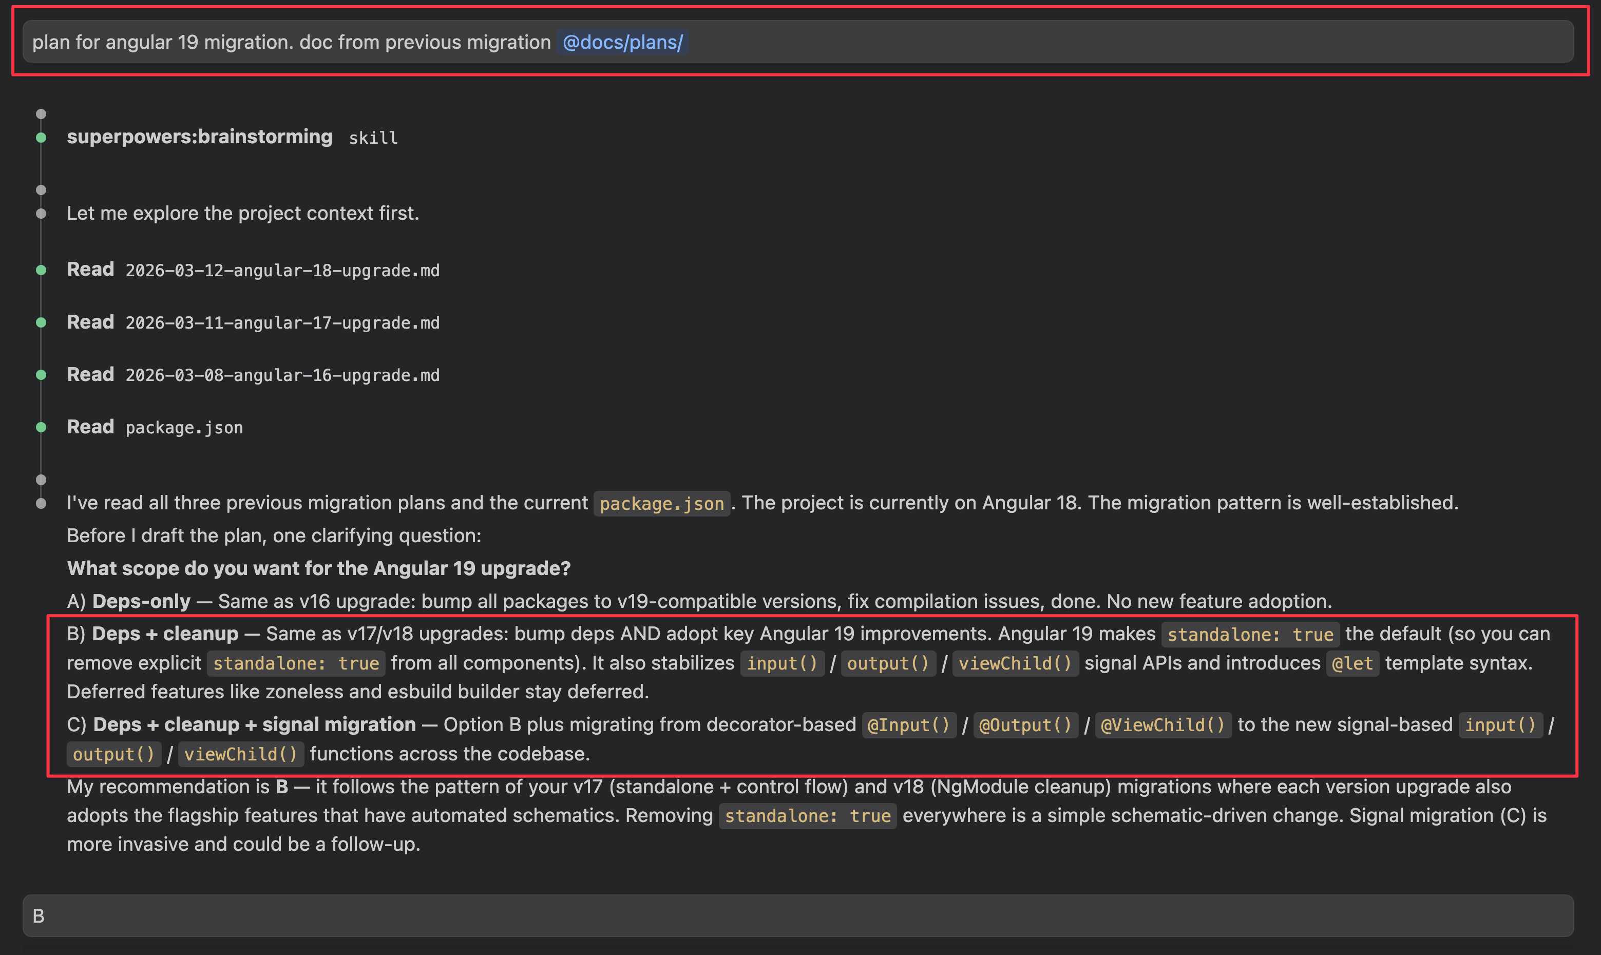Click the bold 'Deps-only' option A text

[x=141, y=601]
